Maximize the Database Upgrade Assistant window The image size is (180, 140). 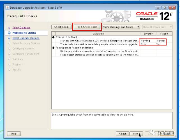pyautogui.click(x=165, y=8)
